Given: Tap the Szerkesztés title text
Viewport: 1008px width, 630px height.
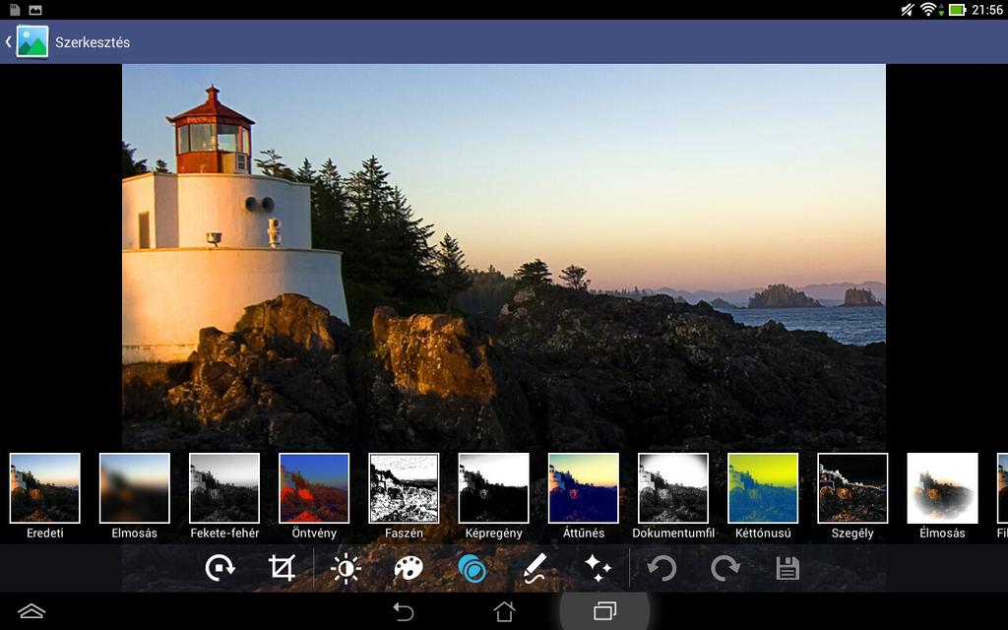Looking at the screenshot, I should click(93, 42).
